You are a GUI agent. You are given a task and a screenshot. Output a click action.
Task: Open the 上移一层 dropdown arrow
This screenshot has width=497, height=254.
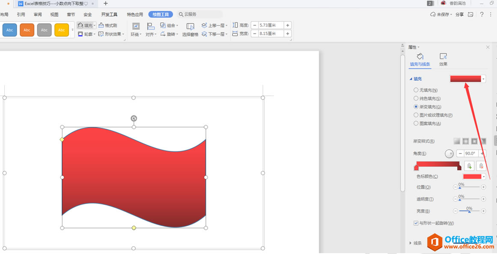coord(226,25)
